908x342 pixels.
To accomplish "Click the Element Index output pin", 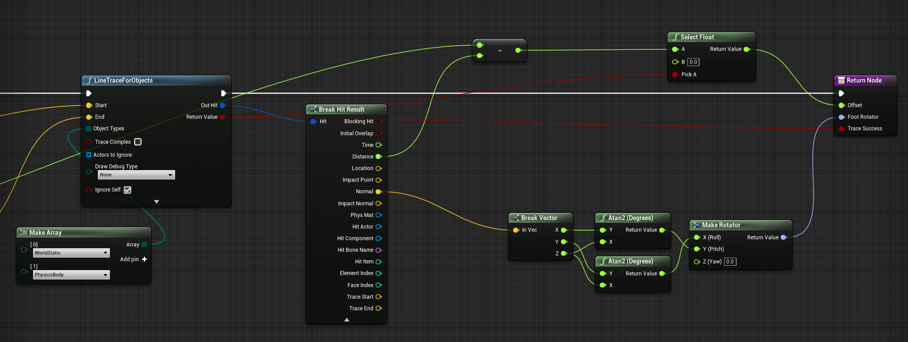I will point(379,273).
